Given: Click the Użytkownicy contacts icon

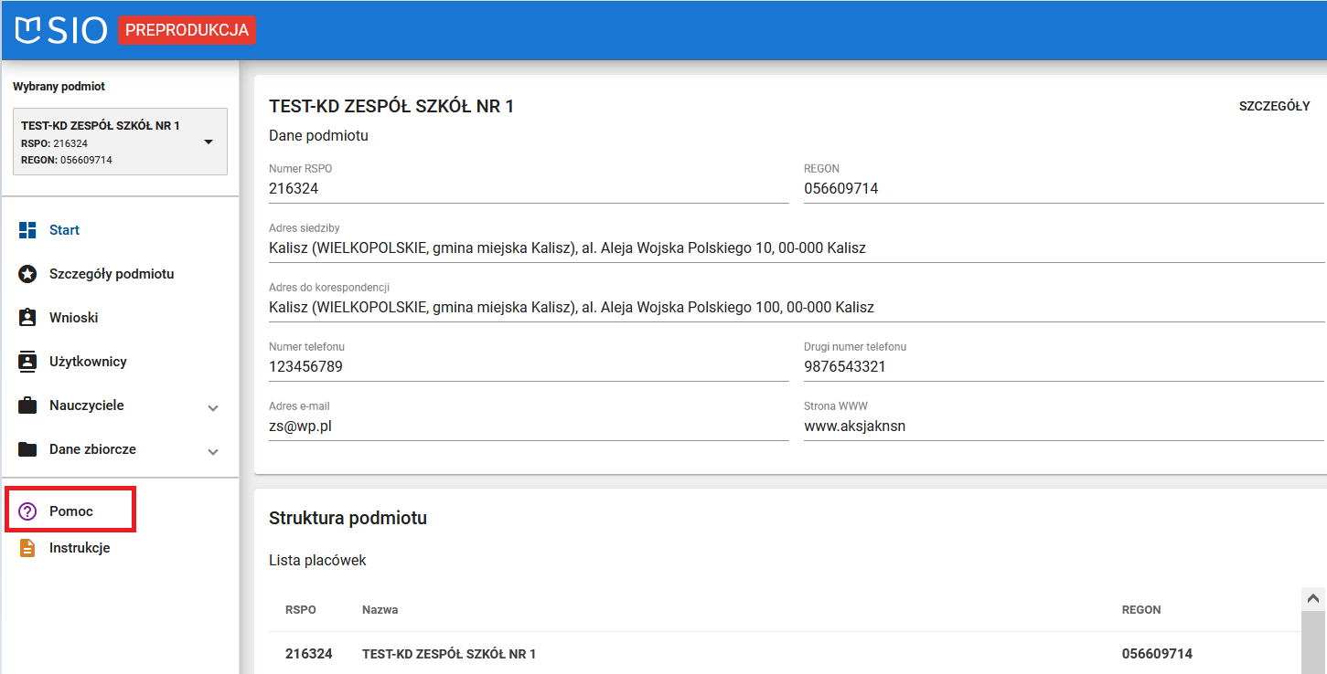Looking at the screenshot, I should coord(27,362).
